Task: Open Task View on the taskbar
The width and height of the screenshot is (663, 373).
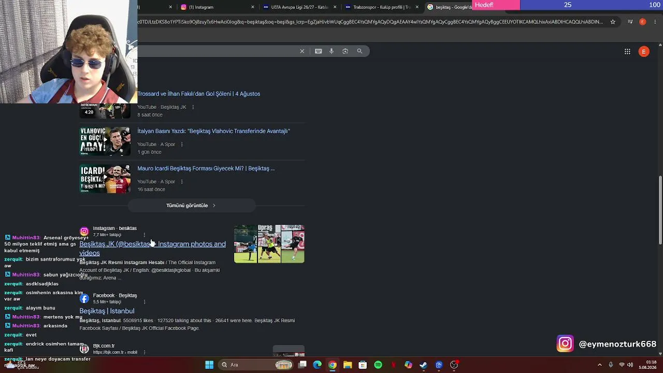Action: click(302, 365)
